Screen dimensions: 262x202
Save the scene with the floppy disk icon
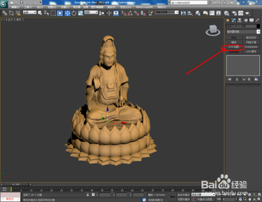coord(21,2)
